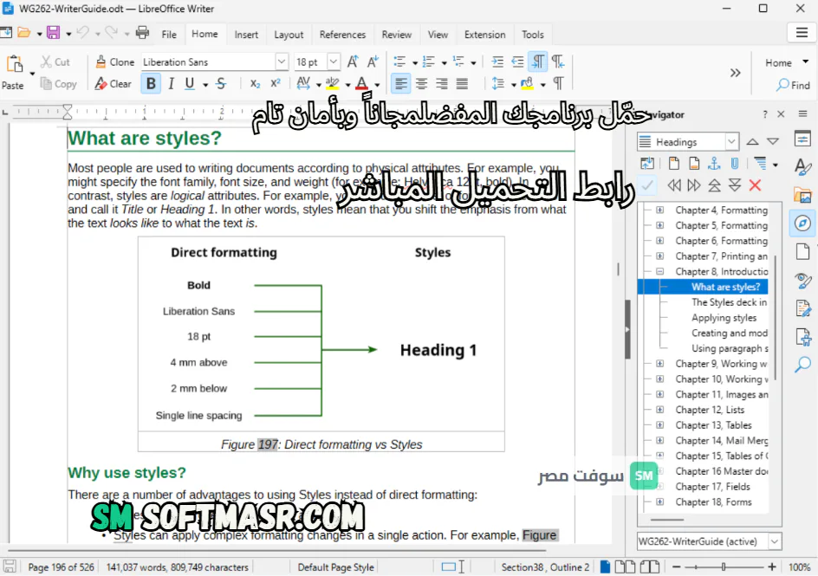Image resolution: width=818 pixels, height=576 pixels.
Task: Toggle Underline formatting
Action: (190, 83)
